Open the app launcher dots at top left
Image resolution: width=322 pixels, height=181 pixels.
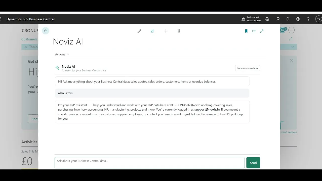(1, 19)
